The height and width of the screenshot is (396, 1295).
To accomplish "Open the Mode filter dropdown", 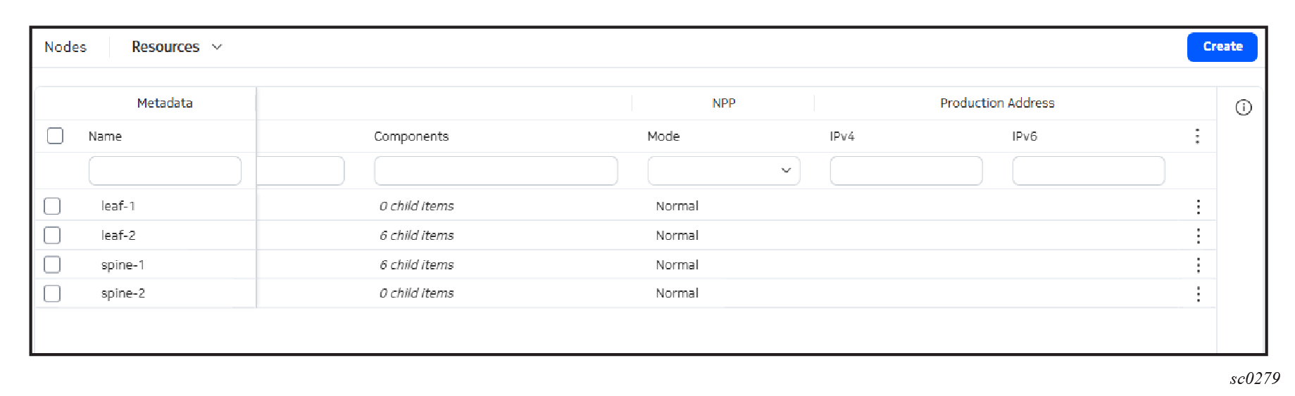I will [724, 171].
